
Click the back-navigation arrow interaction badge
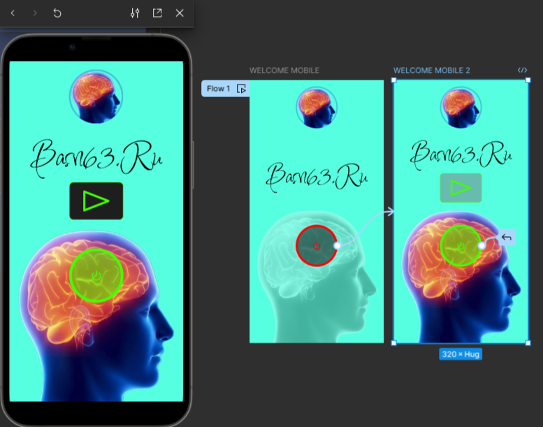tap(507, 238)
